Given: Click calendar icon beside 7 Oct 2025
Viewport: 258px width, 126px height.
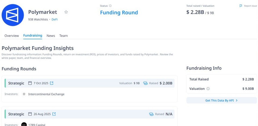Looking at the screenshot, I should [30, 83].
